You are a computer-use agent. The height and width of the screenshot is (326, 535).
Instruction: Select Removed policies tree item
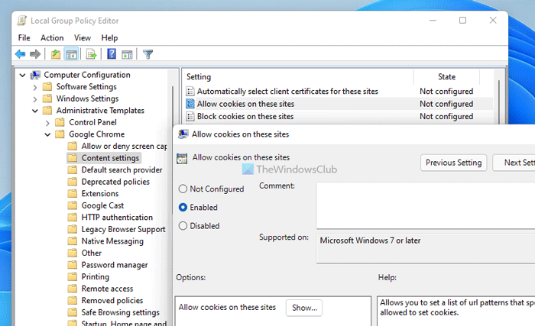point(112,301)
